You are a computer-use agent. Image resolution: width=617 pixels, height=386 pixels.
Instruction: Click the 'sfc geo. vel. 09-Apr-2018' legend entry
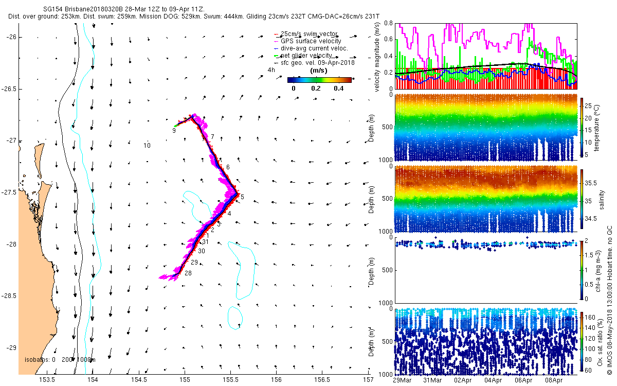pos(318,62)
